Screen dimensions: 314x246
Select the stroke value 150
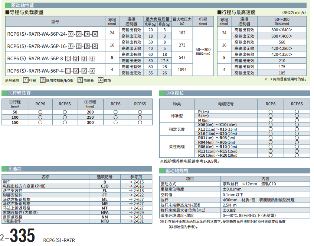15,122
